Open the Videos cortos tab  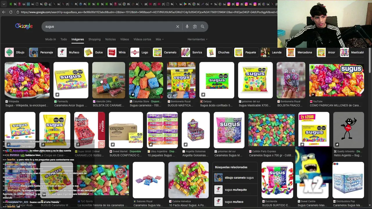pyautogui.click(x=142, y=39)
